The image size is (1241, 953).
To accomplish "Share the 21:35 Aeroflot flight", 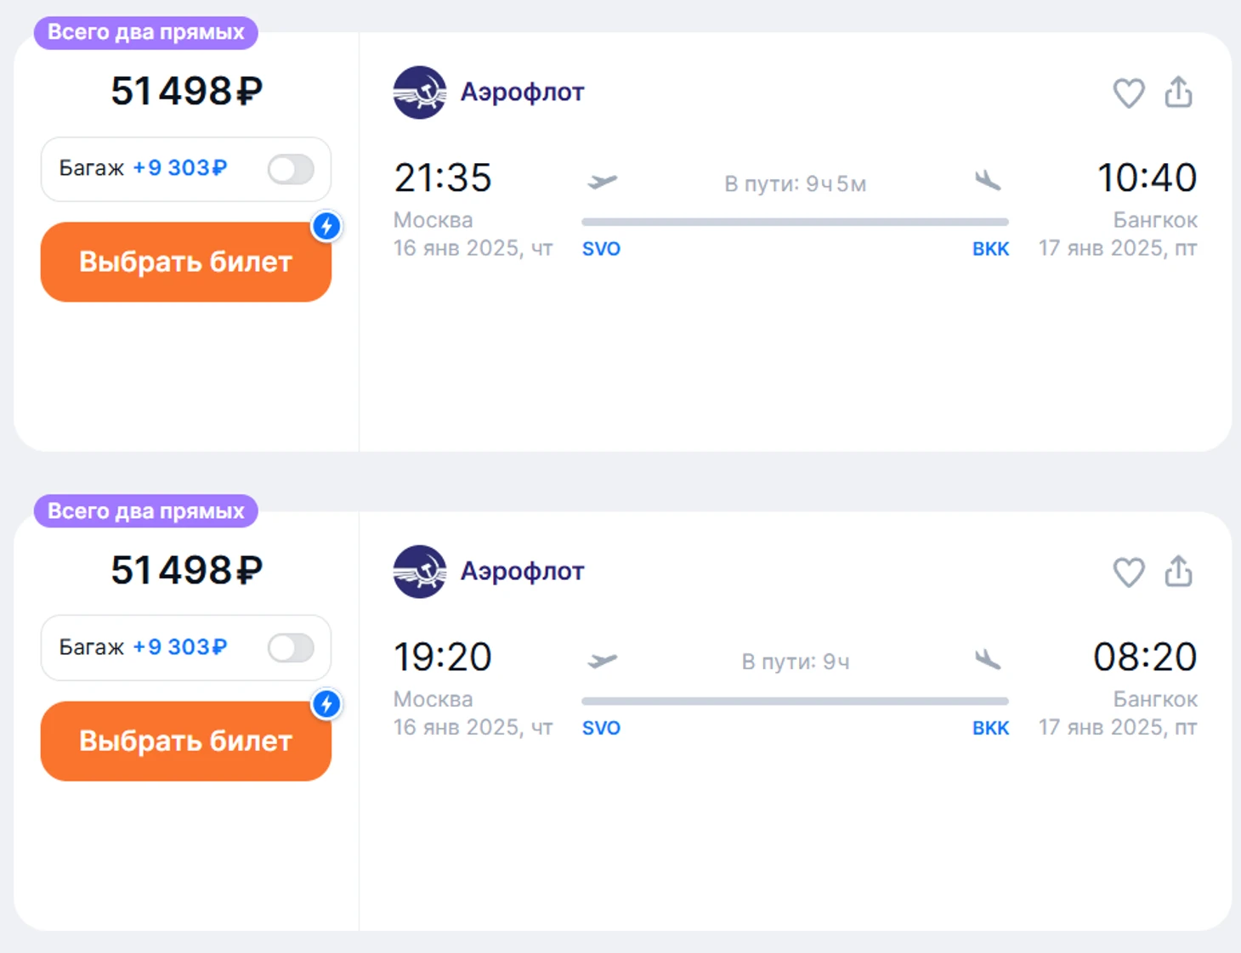I will point(1178,93).
